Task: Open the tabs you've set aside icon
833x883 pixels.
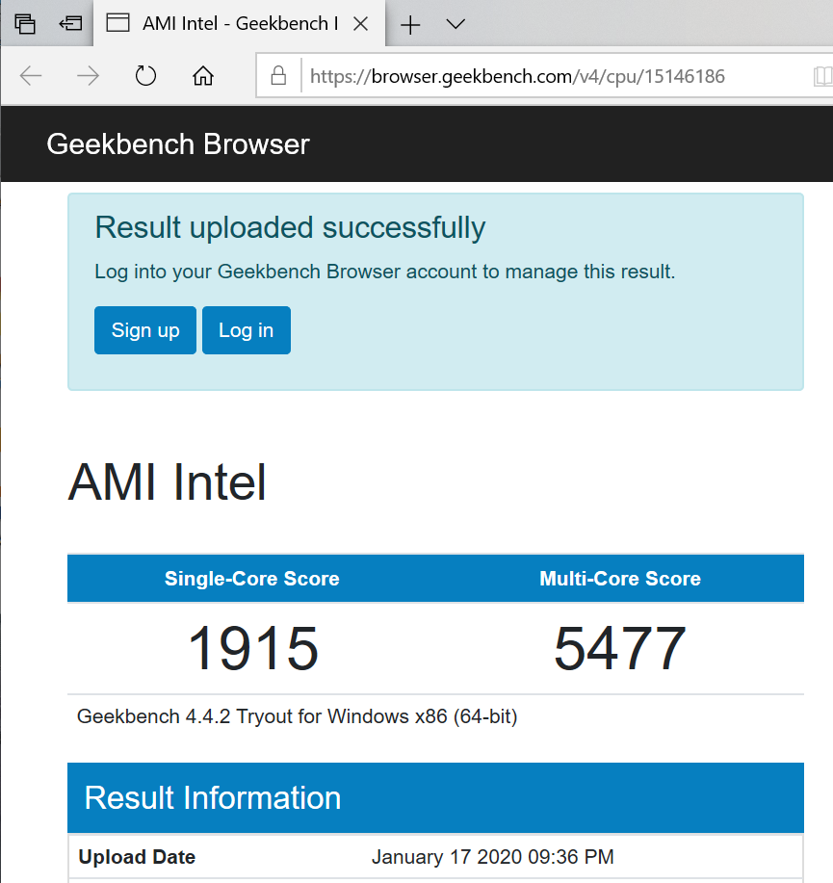Action: [25, 24]
